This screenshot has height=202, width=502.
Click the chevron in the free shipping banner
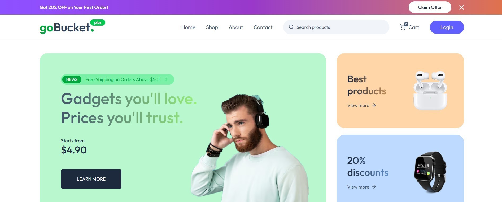coord(166,79)
